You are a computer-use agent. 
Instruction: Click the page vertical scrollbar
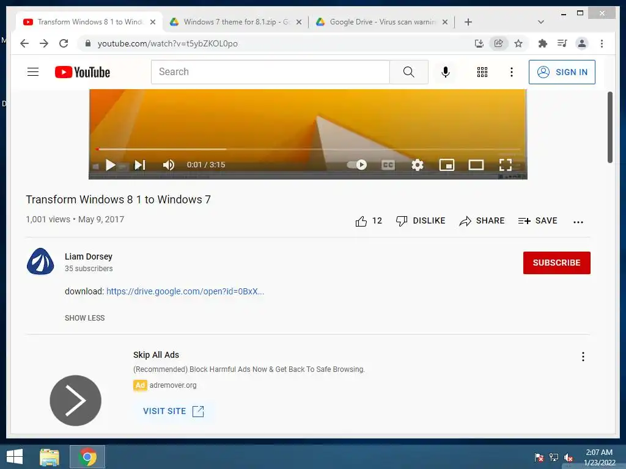[x=609, y=127]
